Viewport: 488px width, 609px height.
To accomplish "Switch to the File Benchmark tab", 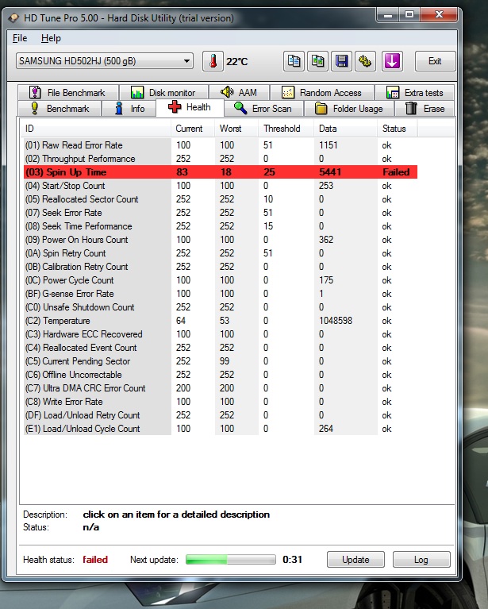I will click(x=67, y=92).
